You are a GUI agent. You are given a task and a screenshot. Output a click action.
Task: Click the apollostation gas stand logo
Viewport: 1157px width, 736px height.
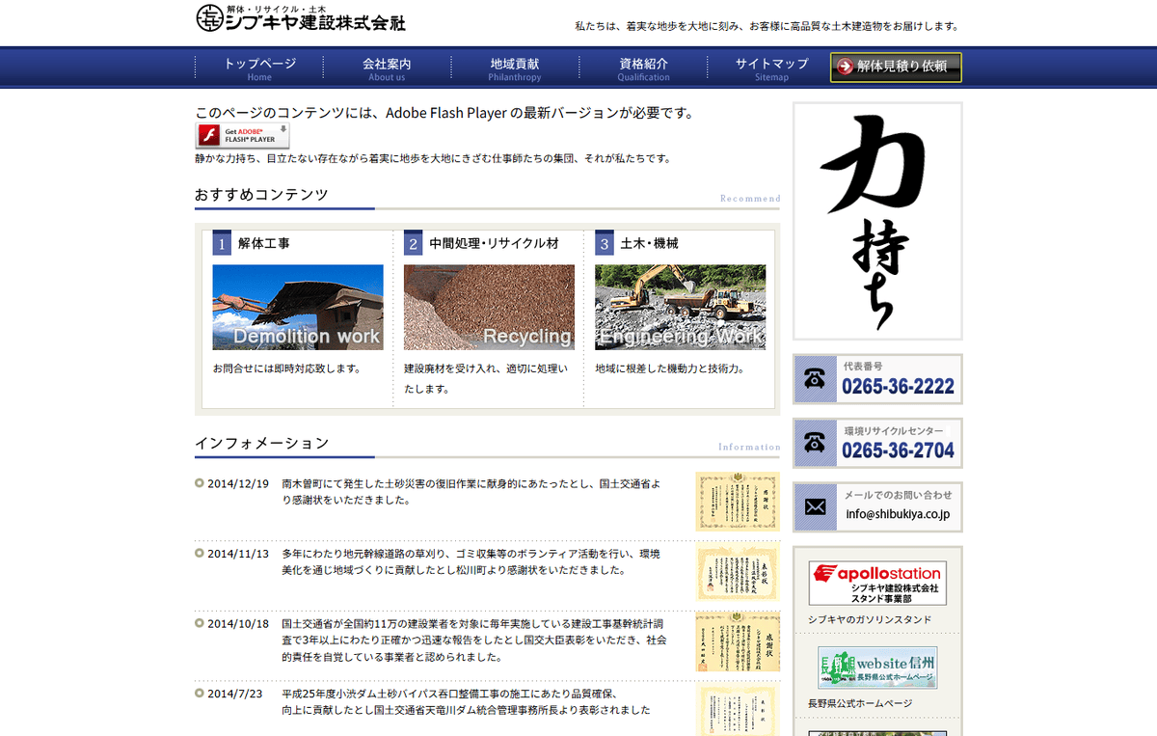877,583
